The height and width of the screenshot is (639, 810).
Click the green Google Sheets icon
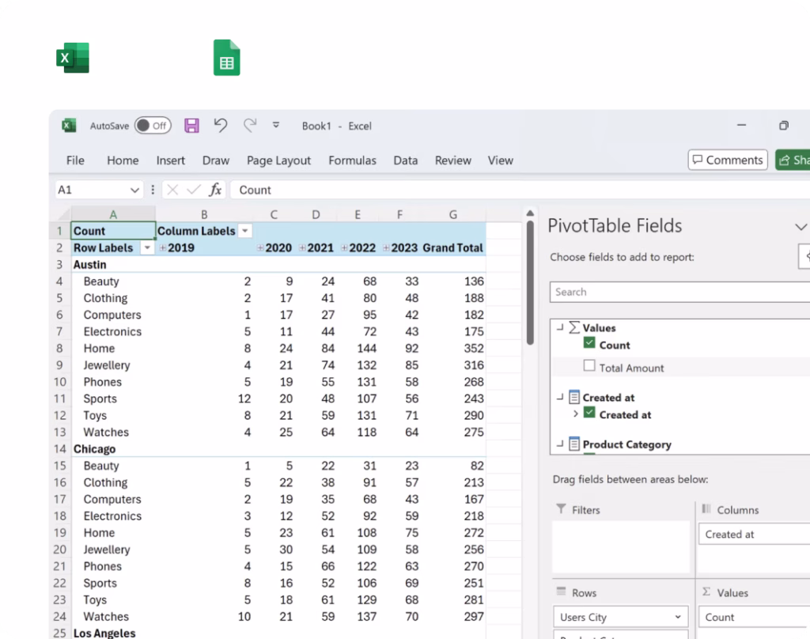point(226,59)
